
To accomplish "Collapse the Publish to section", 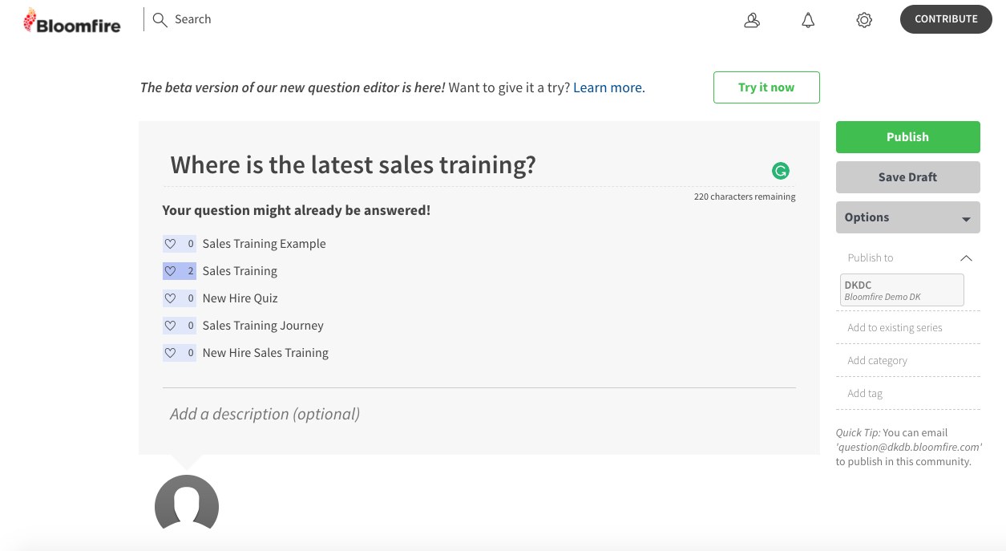I will point(966,258).
